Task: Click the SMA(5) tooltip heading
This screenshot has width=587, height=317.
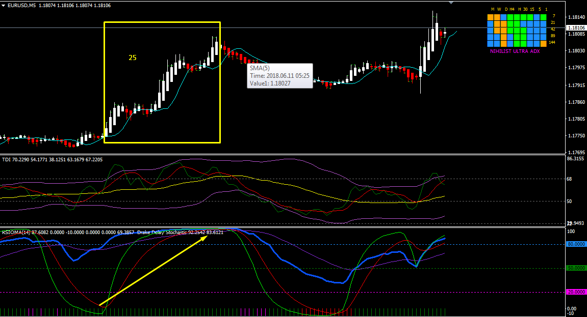Action: [260, 68]
